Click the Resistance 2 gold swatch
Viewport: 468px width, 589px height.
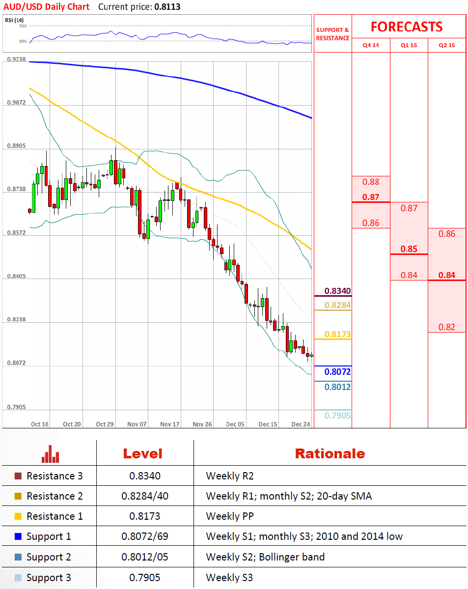(x=18, y=496)
